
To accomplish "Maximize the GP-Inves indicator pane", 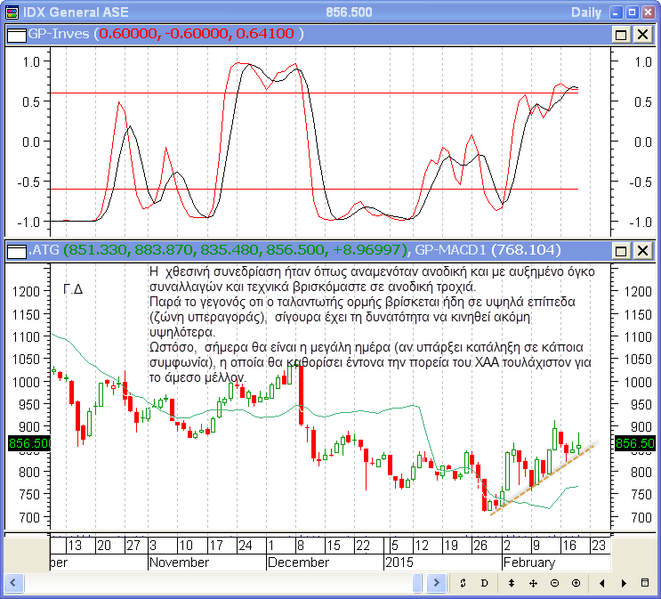I will pyautogui.click(x=621, y=35).
